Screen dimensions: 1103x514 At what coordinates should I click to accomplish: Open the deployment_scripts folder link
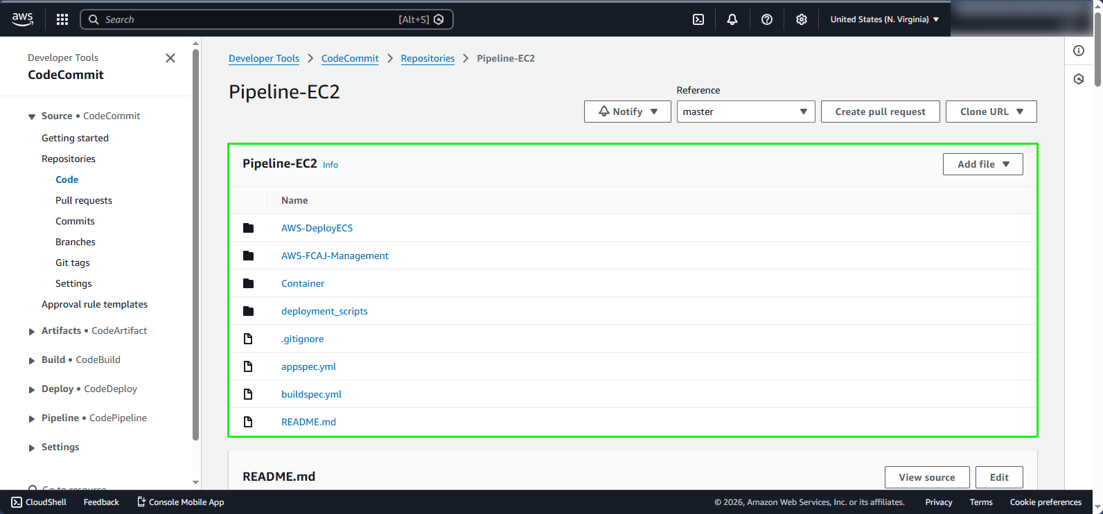pyautogui.click(x=324, y=311)
